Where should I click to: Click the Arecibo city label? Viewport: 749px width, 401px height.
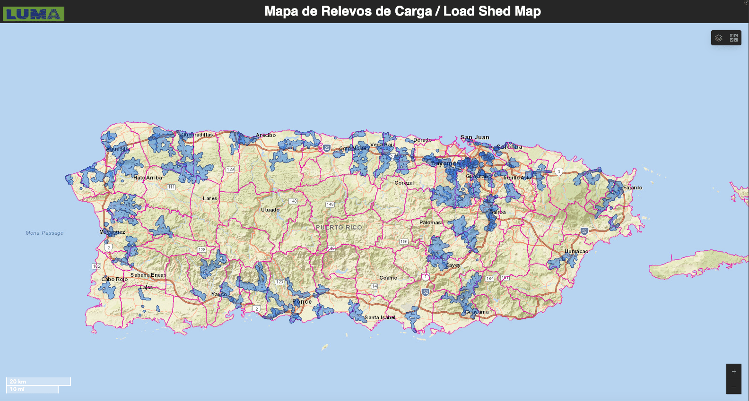click(x=266, y=135)
